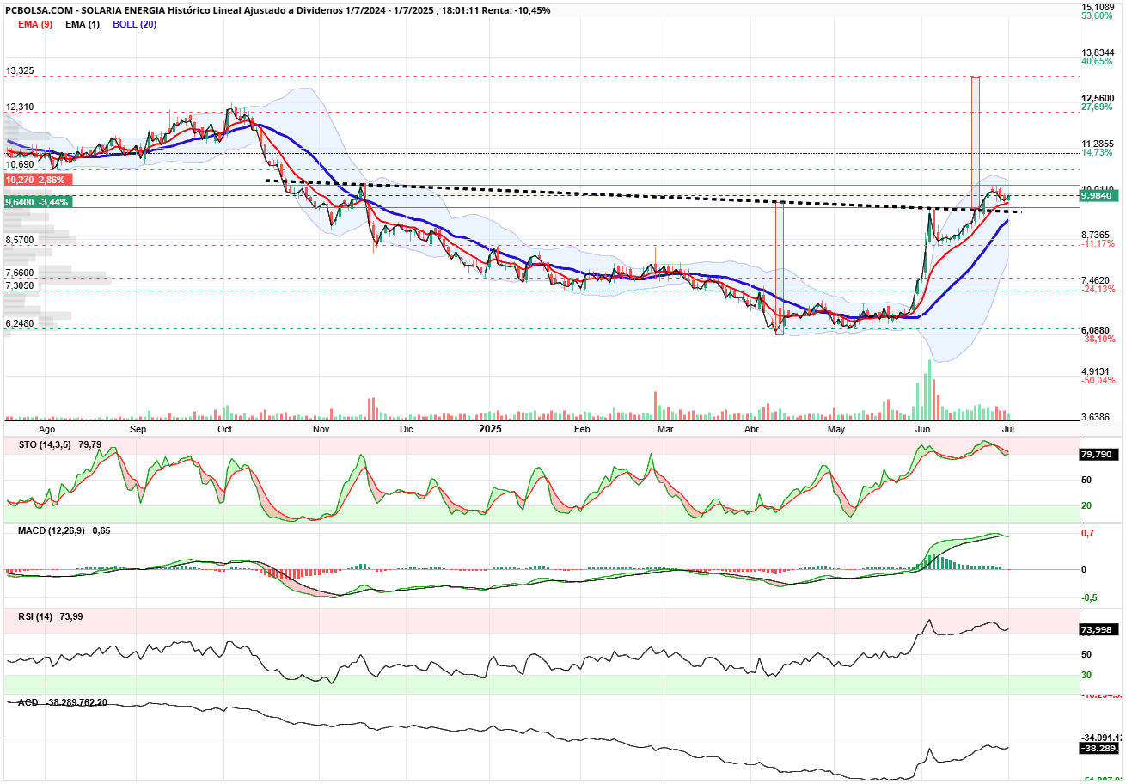This screenshot has height=784, width=1126.
Task: Click the -50,04% percentage axis label
Action: click(1098, 380)
